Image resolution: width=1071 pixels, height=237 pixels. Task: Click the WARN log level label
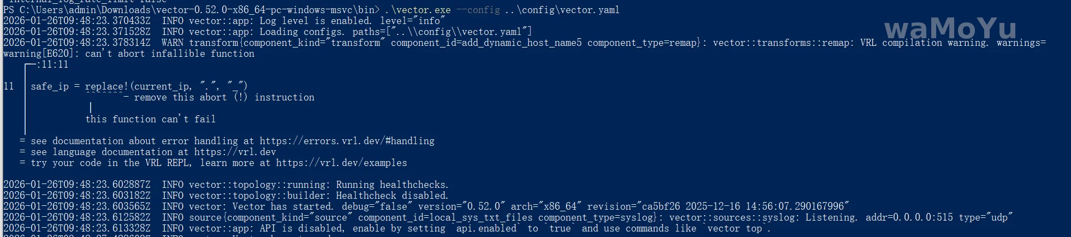point(172,43)
